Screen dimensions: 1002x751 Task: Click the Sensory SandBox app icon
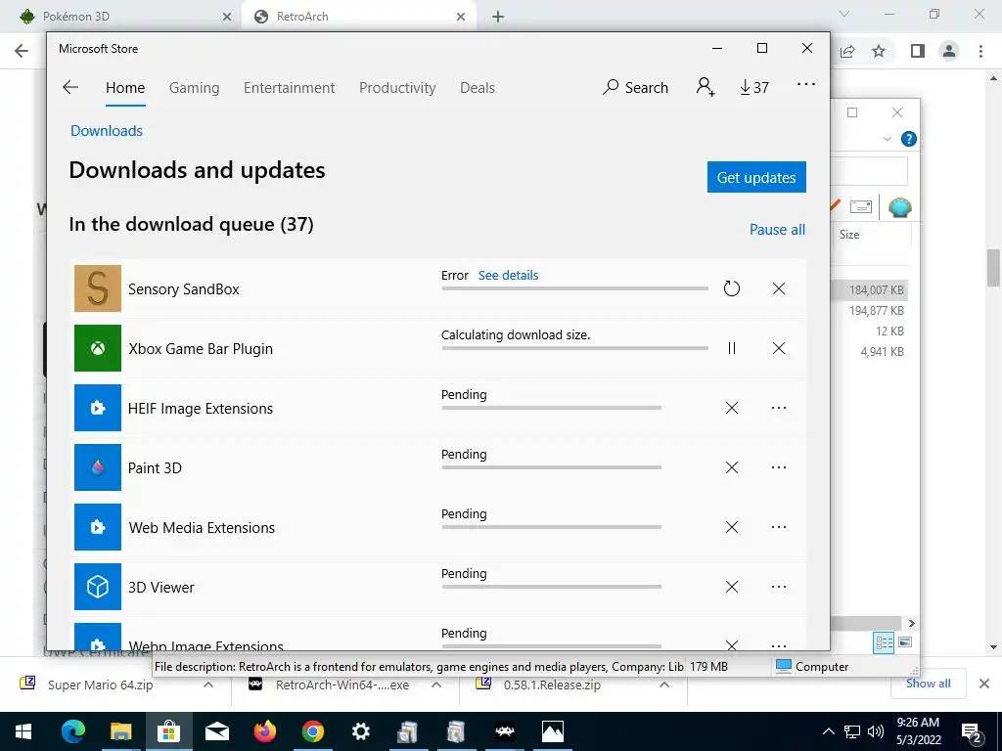coord(98,288)
